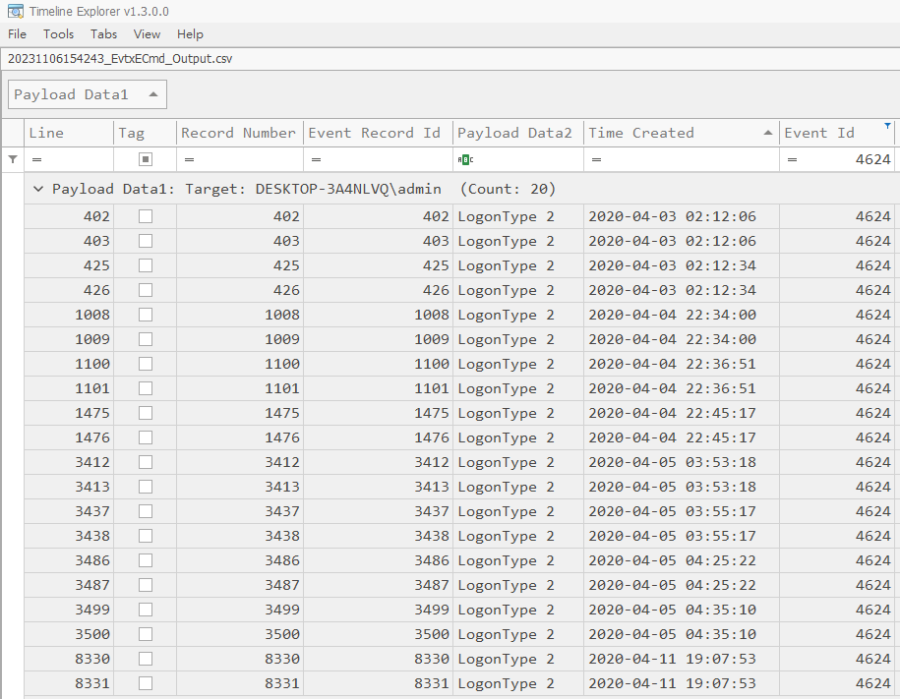Check the Tag box for line 402
Image resolution: width=900 pixels, height=699 pixels.
[146, 216]
